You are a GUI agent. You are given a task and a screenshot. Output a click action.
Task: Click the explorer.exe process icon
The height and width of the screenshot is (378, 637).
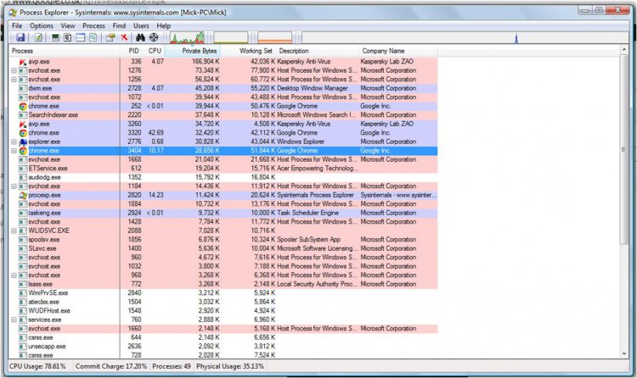tap(23, 142)
